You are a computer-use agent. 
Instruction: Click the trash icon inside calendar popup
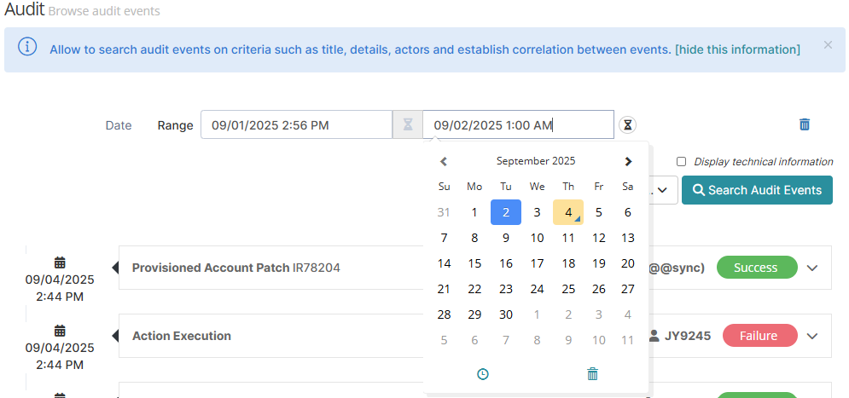[x=593, y=374]
